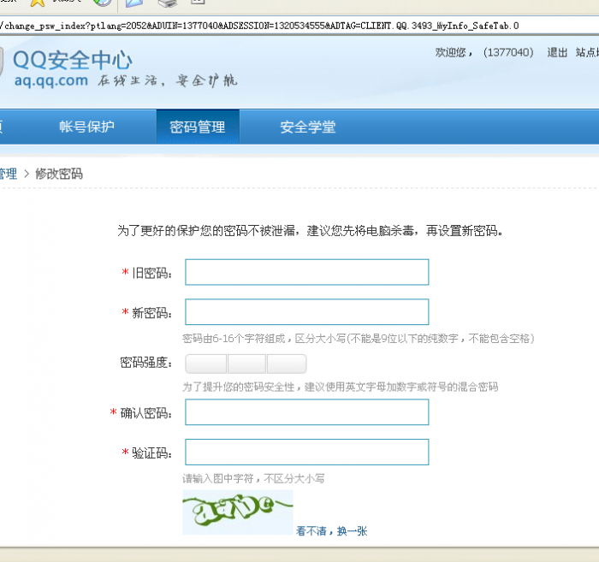Select the 密码管理 tab
Screen dimensions: 599x562
tap(198, 127)
